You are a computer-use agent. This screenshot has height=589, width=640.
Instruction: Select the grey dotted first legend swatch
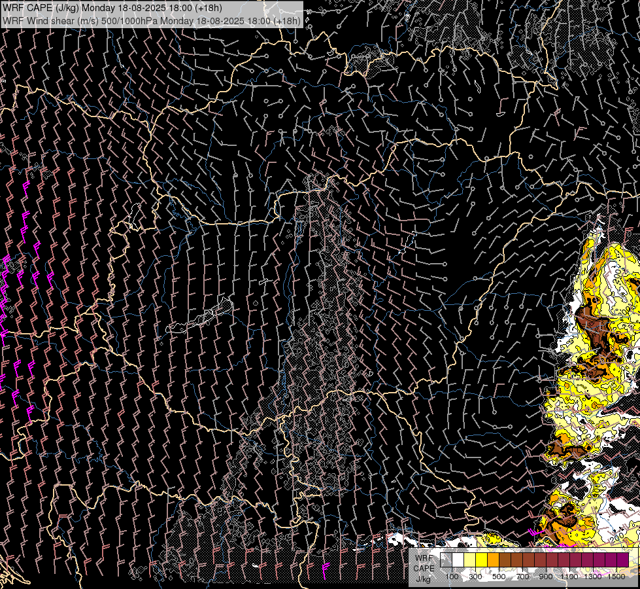click(x=446, y=560)
